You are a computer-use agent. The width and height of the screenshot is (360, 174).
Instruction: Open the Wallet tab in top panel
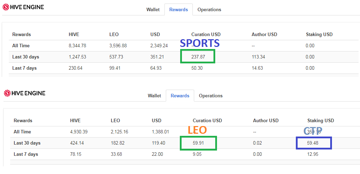(x=153, y=10)
